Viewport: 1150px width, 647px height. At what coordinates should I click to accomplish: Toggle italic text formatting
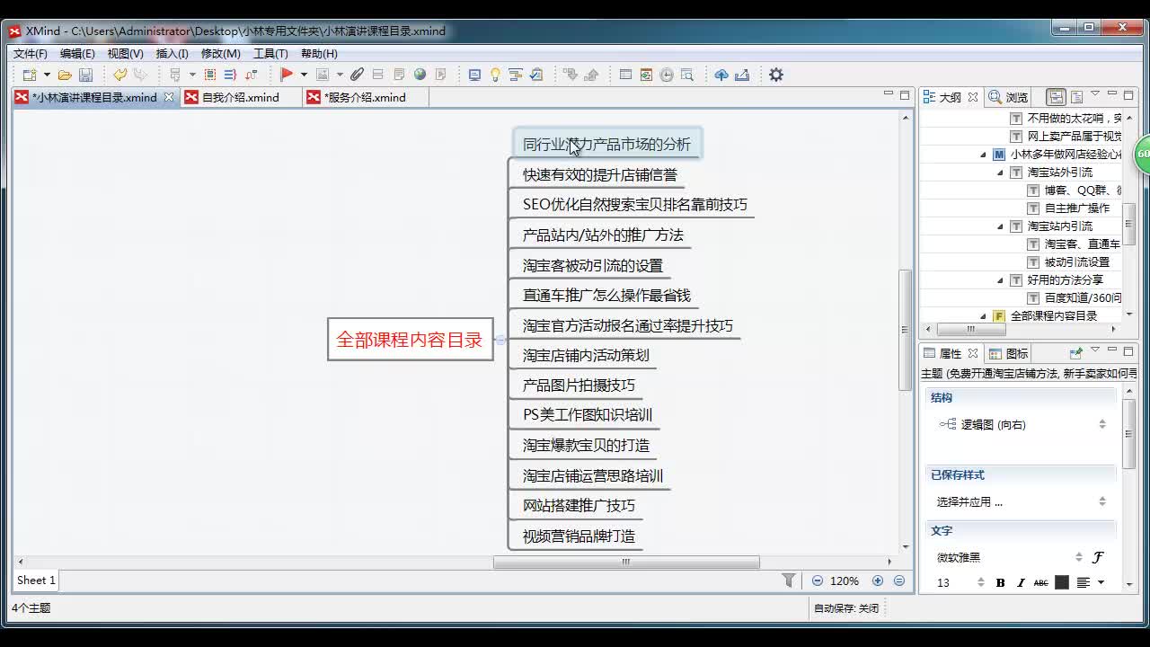pyautogui.click(x=1021, y=582)
